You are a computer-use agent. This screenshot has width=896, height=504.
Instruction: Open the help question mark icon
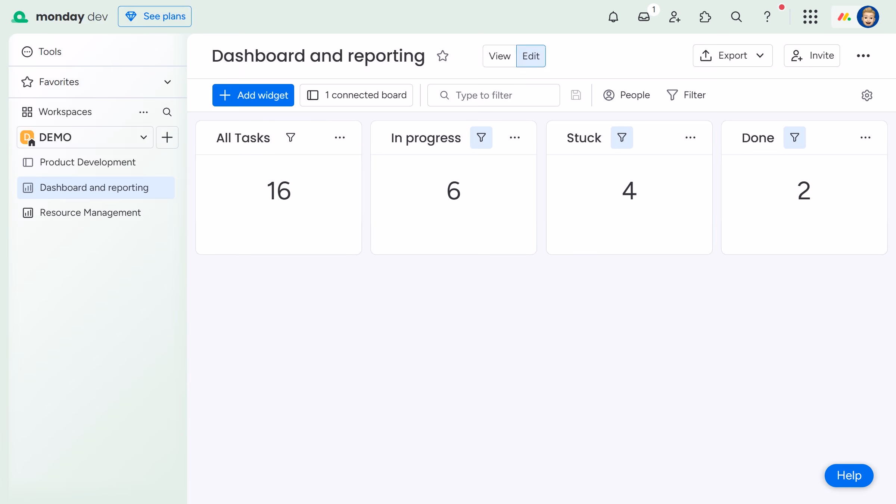click(767, 17)
